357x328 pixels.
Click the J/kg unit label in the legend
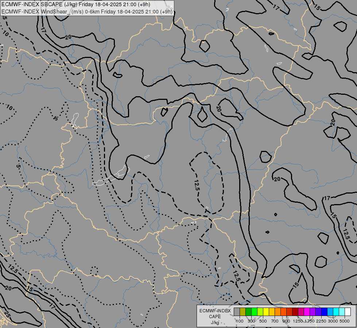(215, 323)
